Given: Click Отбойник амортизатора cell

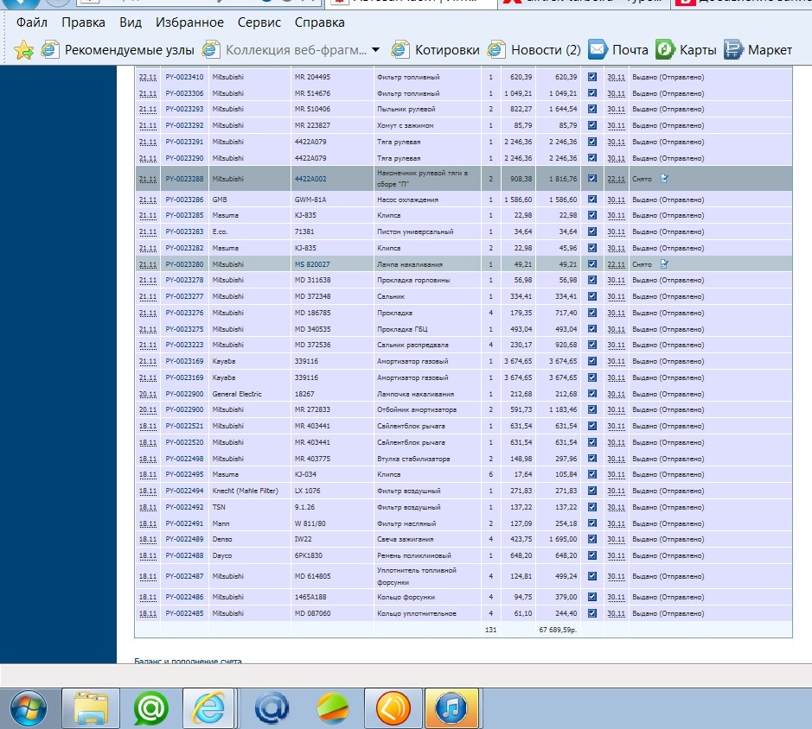Looking at the screenshot, I should tap(417, 409).
